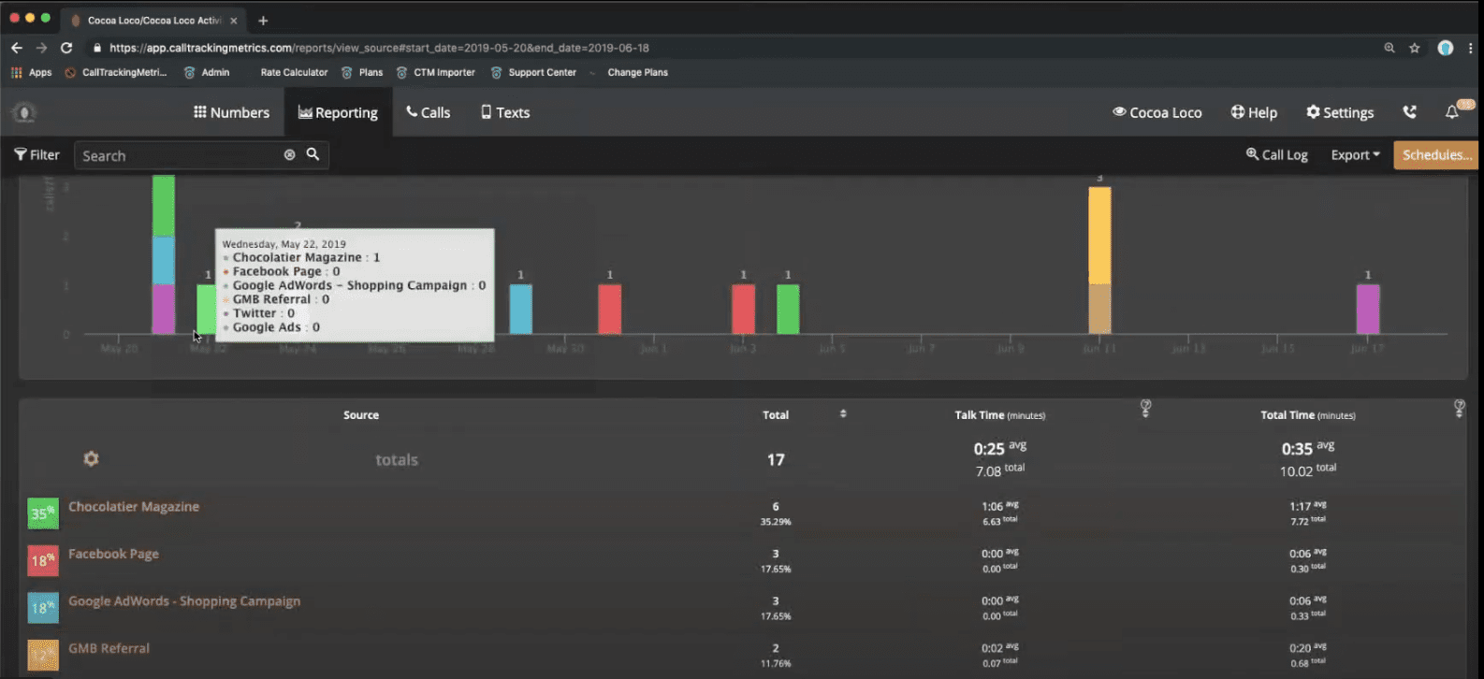Click the red Facebook Page 18% swatch
This screenshot has width=1484, height=679.
pos(43,560)
